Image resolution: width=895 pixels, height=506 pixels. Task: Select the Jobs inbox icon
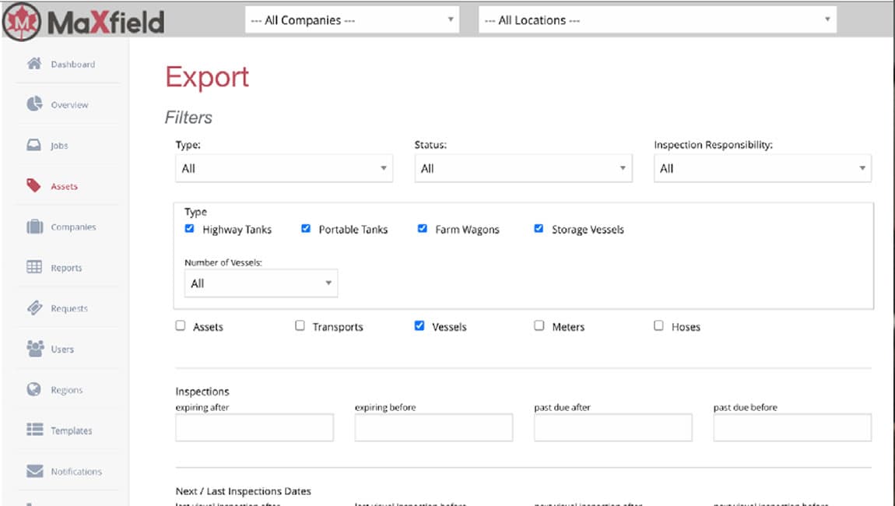(x=34, y=146)
